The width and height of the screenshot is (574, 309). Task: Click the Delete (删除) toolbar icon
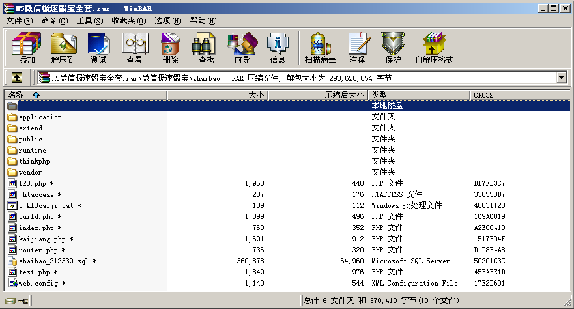click(x=170, y=48)
